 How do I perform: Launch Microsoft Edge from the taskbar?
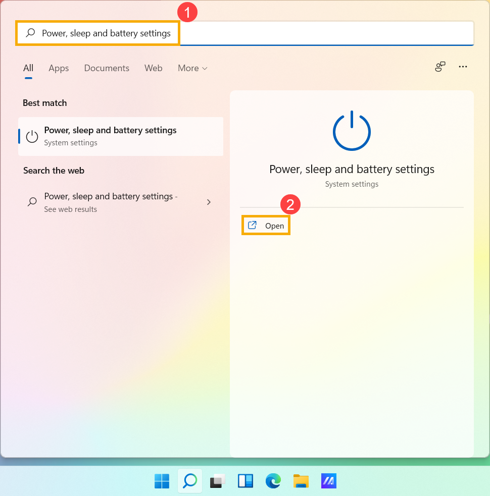coord(273,481)
